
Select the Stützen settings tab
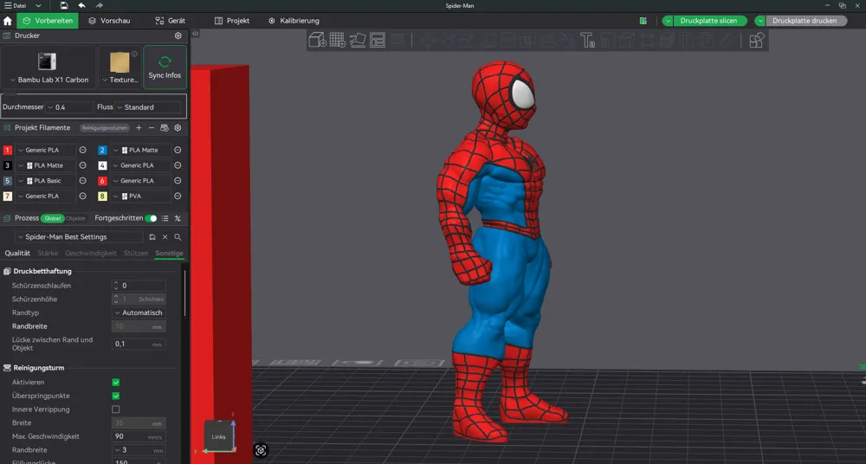[136, 253]
